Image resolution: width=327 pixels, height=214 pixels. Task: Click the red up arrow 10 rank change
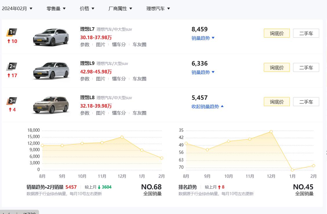pos(12,41)
